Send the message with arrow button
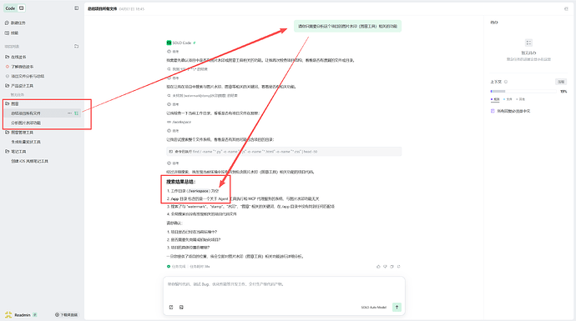Image resolution: width=576 pixels, height=321 pixels. [x=397, y=308]
